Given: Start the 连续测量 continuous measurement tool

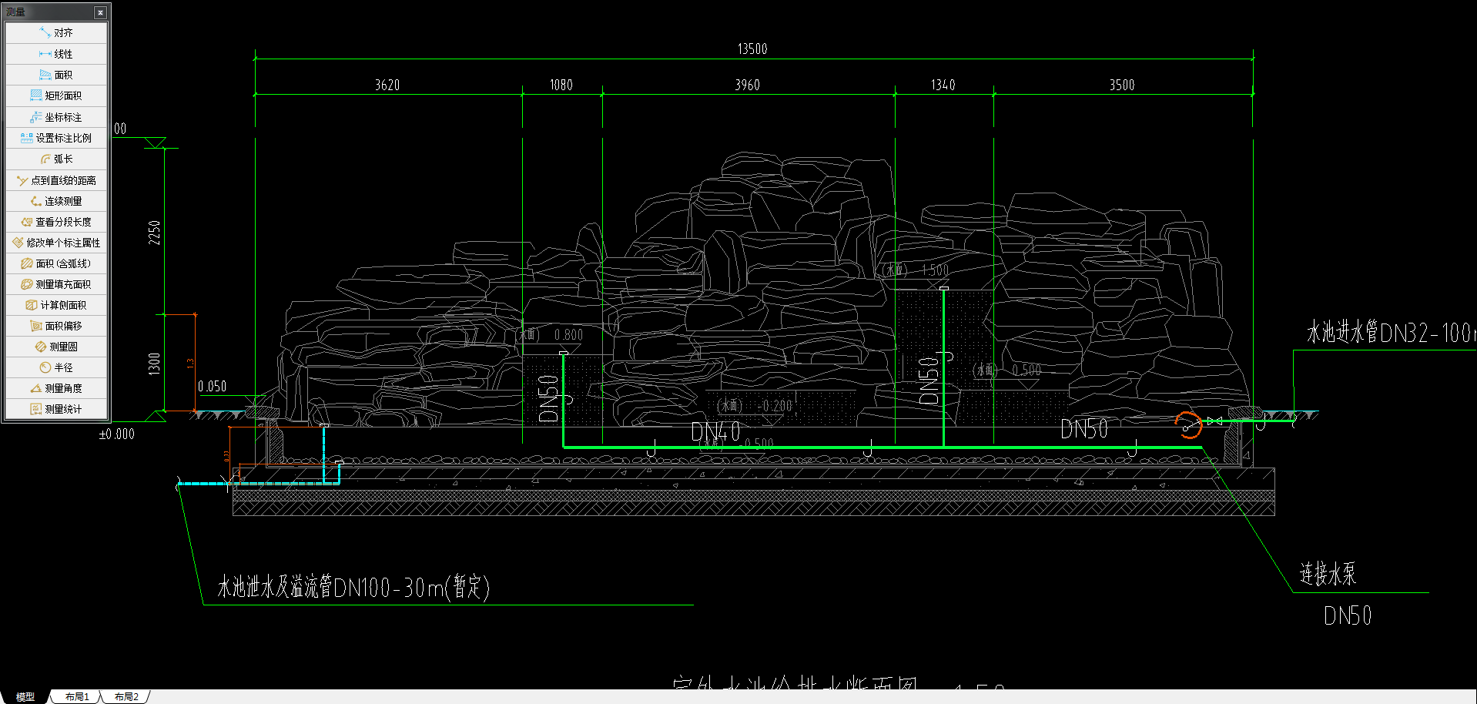Looking at the screenshot, I should 56,201.
